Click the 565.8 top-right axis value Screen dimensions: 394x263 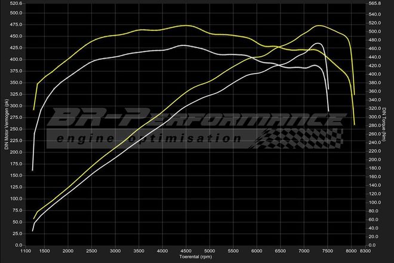374,4
